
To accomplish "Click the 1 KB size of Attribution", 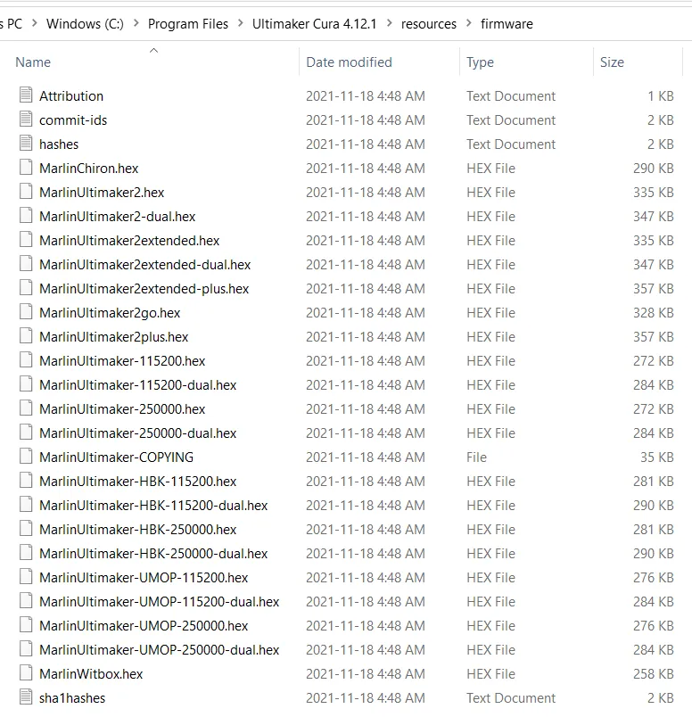I will click(661, 96).
